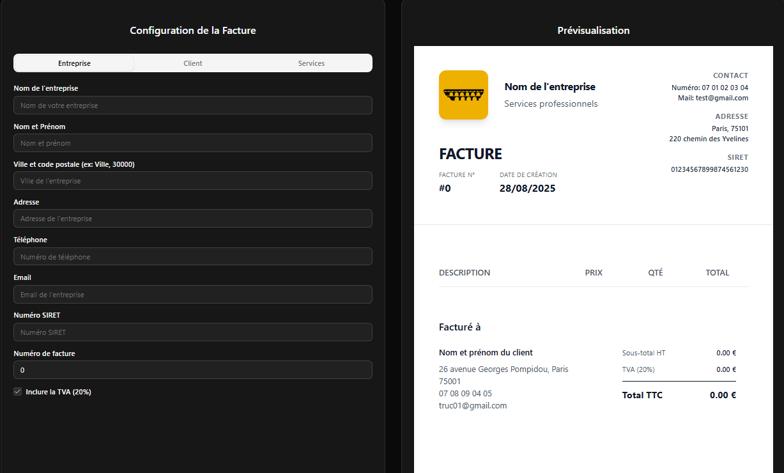Select the Entreprise tab

pos(74,63)
